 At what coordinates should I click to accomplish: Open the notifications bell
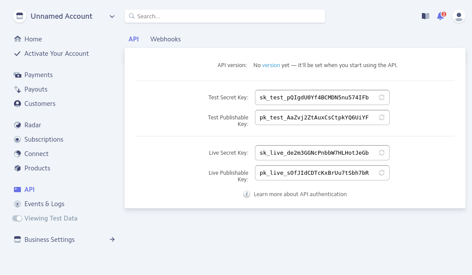[440, 16]
